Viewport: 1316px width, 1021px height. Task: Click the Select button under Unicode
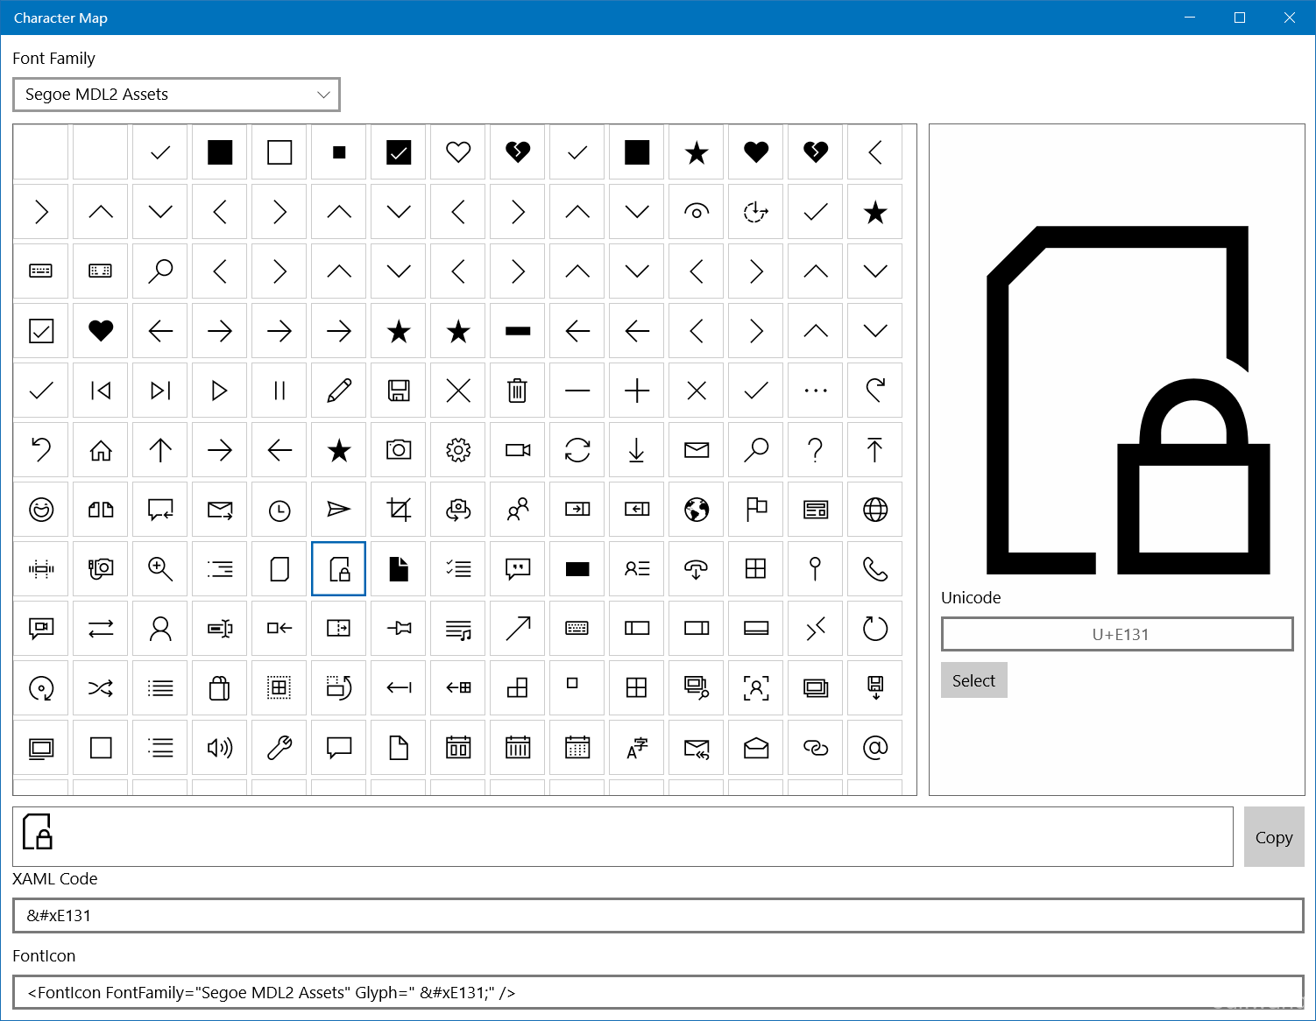point(973,680)
